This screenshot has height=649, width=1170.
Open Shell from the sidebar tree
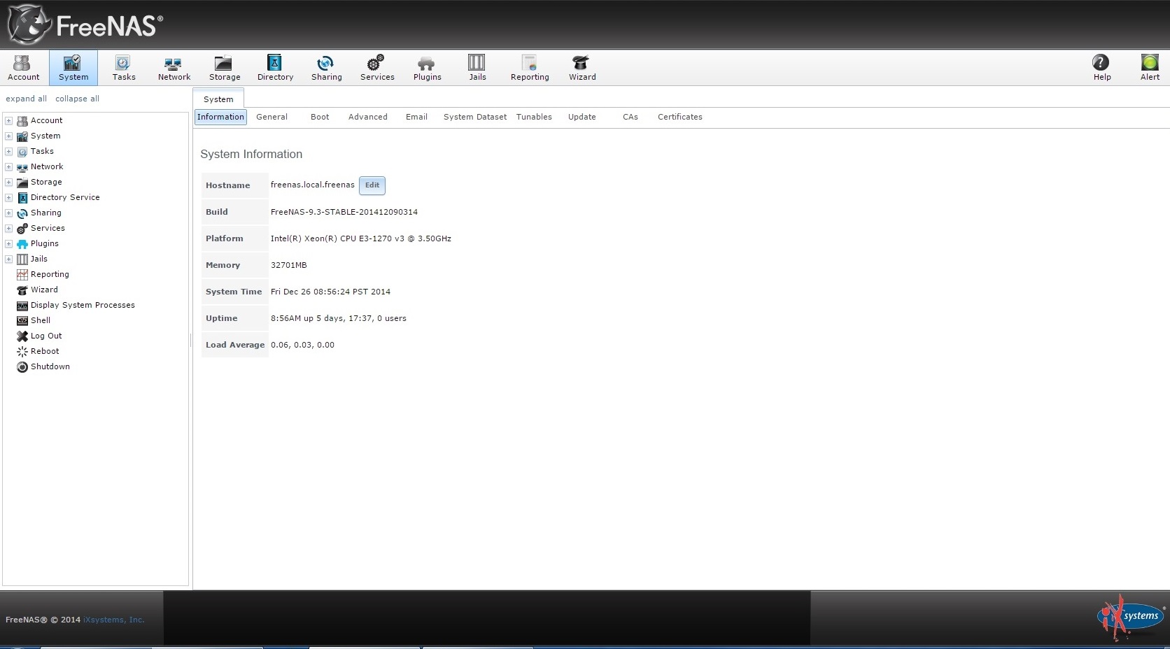pyautogui.click(x=41, y=320)
